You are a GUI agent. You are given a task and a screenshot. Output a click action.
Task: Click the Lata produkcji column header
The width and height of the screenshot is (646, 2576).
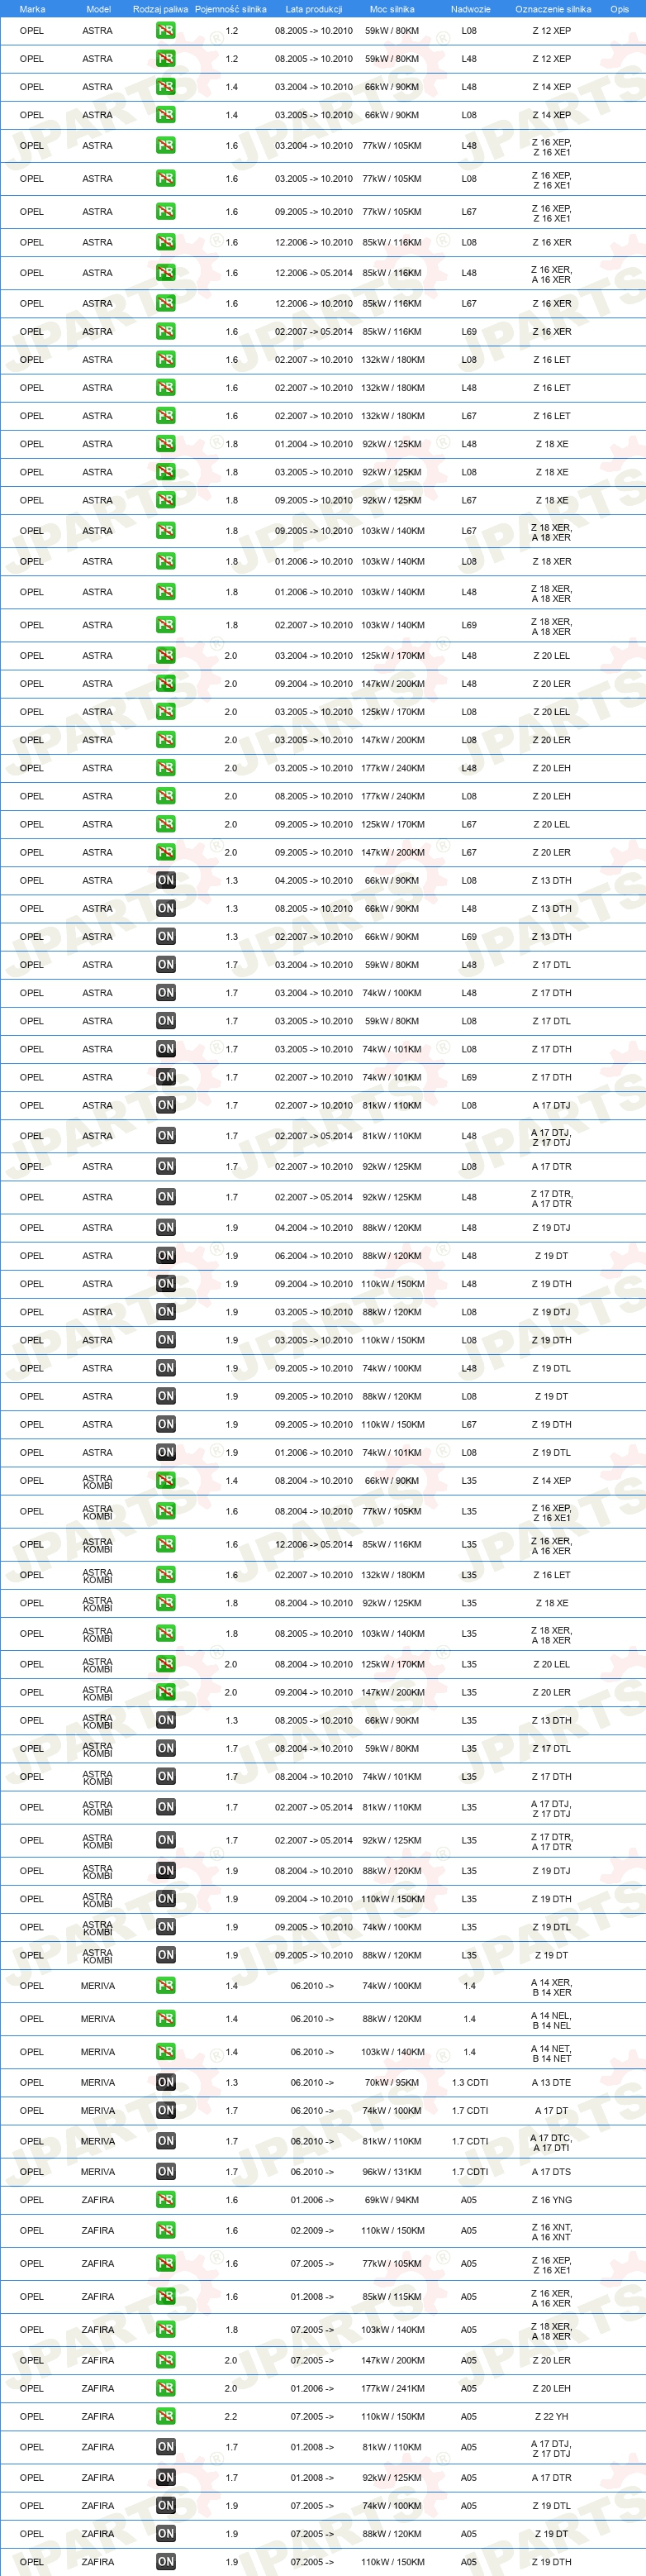(313, 9)
